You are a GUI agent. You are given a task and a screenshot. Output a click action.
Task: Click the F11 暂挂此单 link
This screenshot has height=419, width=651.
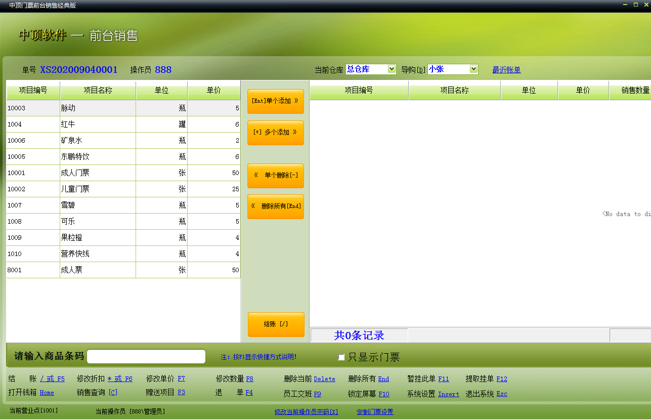(x=444, y=379)
